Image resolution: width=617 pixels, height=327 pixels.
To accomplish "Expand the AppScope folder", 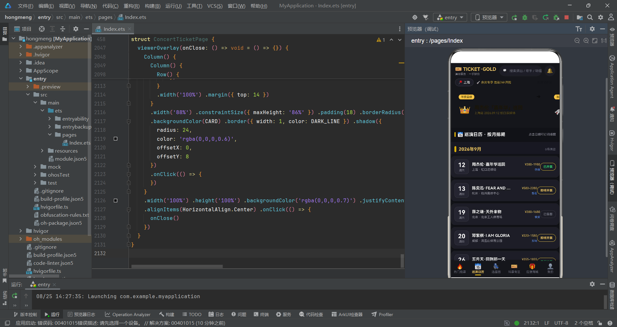I will click(21, 71).
